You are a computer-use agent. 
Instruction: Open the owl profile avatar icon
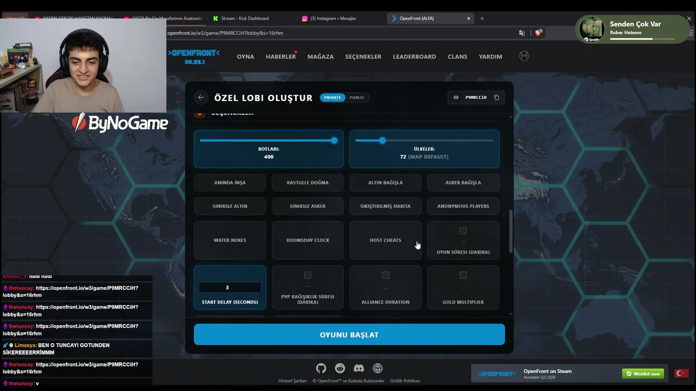coord(524,56)
